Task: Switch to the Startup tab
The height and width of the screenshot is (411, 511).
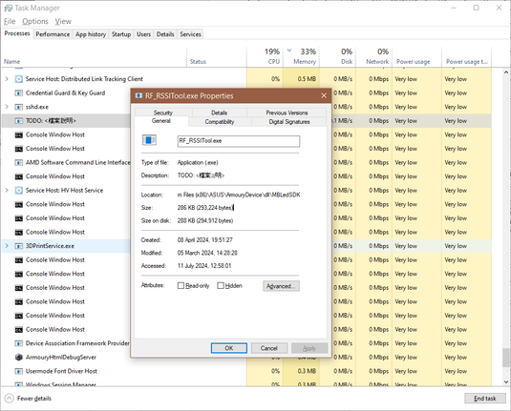Action: [121, 34]
